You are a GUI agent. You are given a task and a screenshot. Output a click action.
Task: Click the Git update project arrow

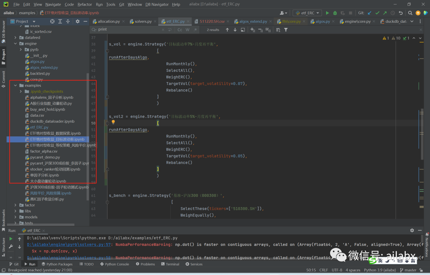(369, 13)
